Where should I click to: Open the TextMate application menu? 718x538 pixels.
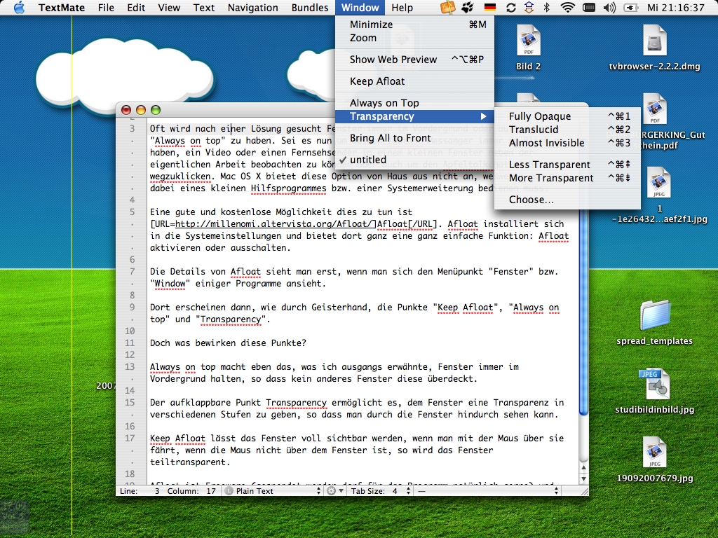[62, 7]
